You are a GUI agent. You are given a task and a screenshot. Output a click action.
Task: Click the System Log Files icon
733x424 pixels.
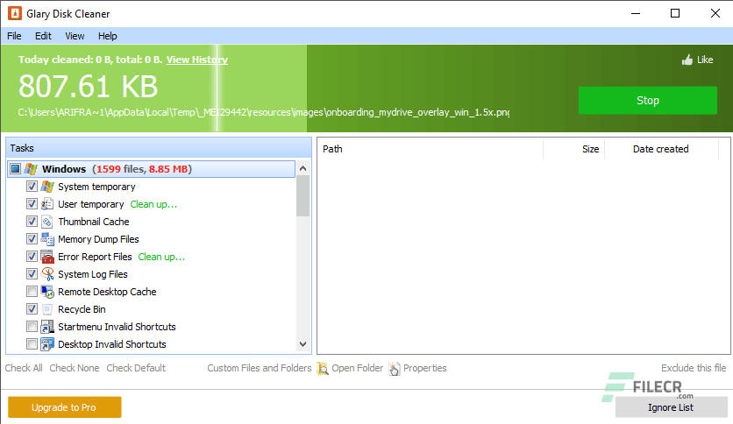coord(47,274)
